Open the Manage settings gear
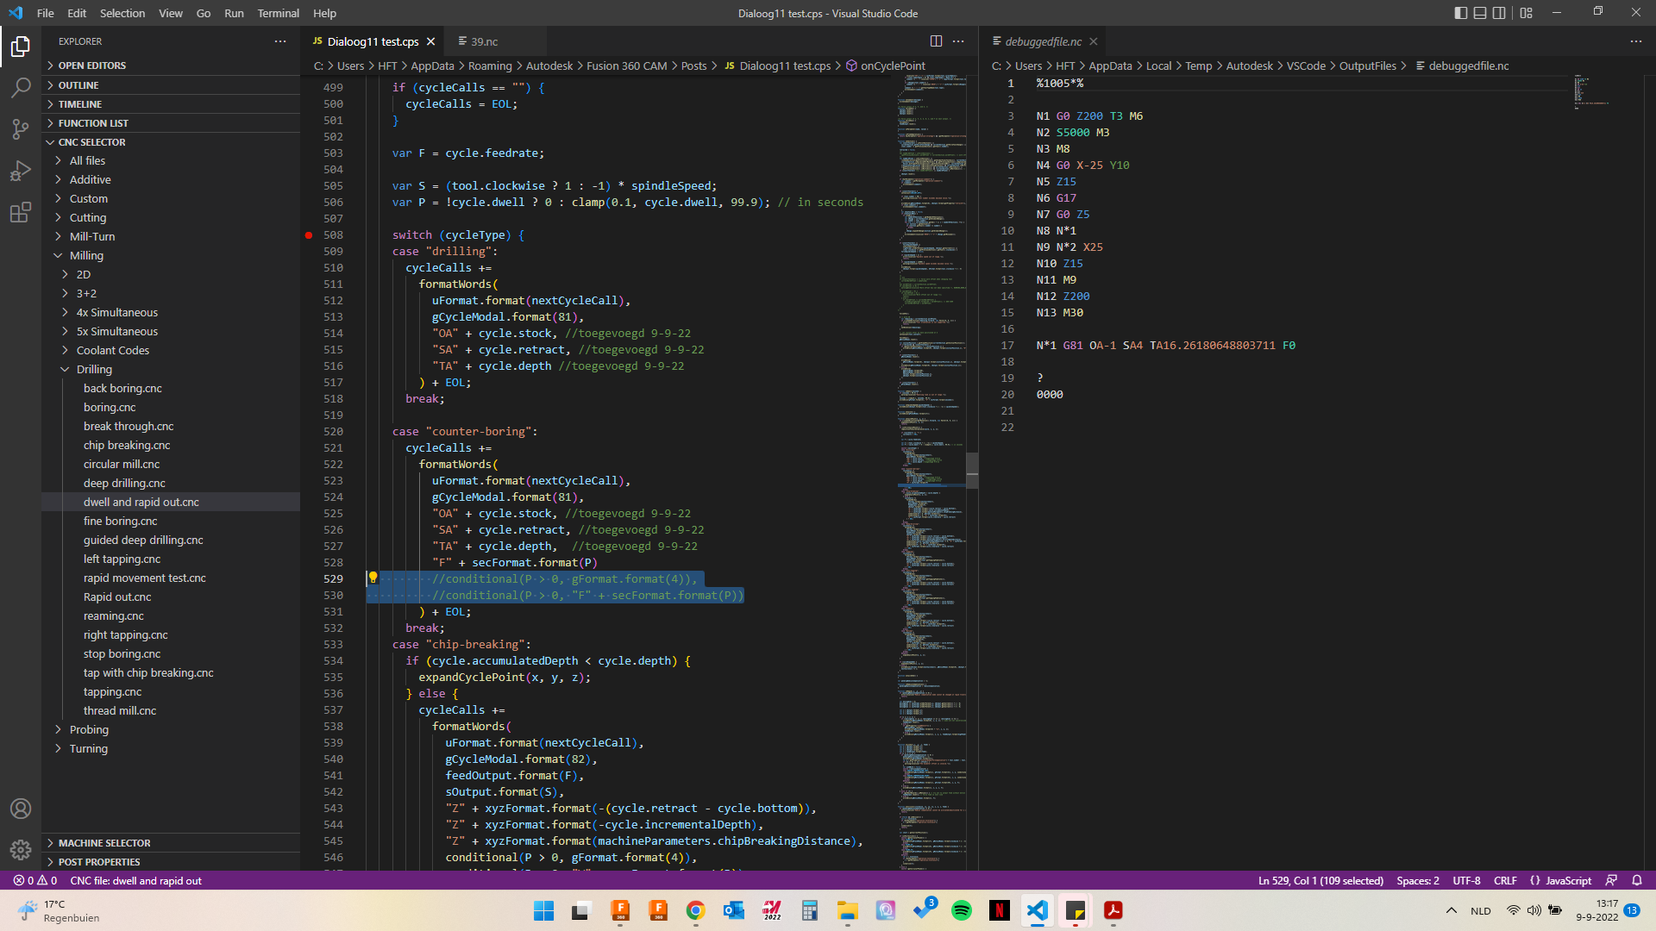 [21, 850]
